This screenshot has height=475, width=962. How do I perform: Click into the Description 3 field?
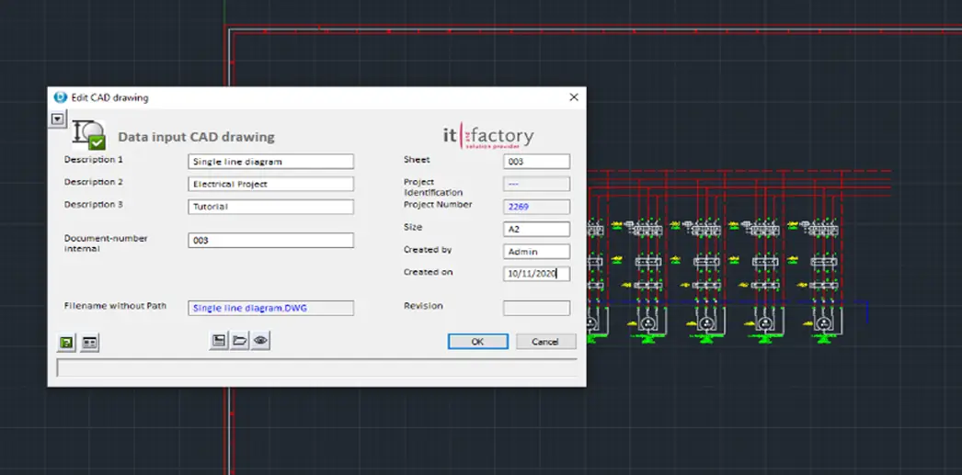click(x=270, y=207)
